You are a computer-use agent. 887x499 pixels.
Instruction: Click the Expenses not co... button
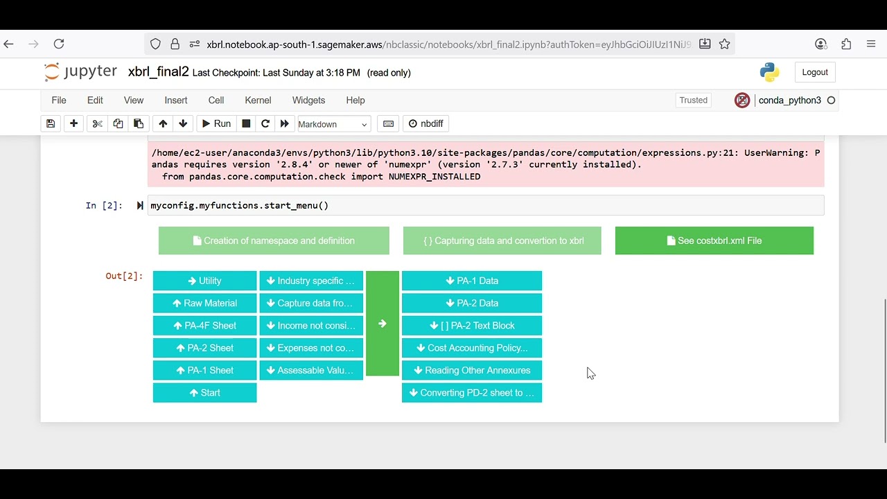pos(311,348)
